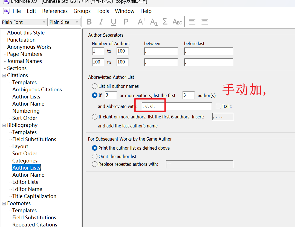Click the 'list the first' author(s) count field

(189, 95)
